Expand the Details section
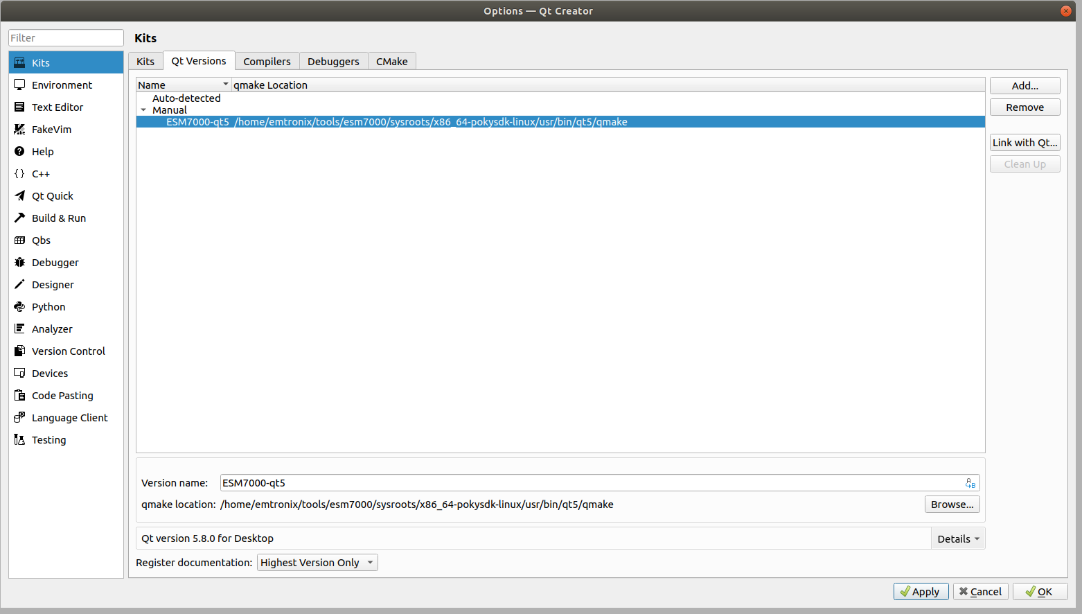 [958, 538]
